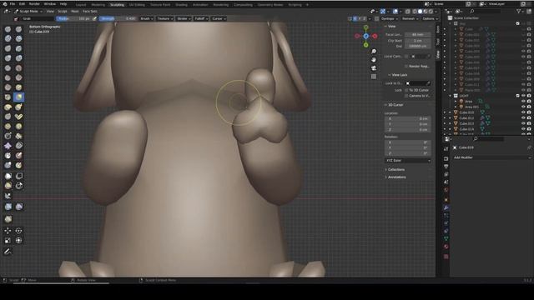
Task: Open the Remesh dropdown
Action: click(x=410, y=18)
